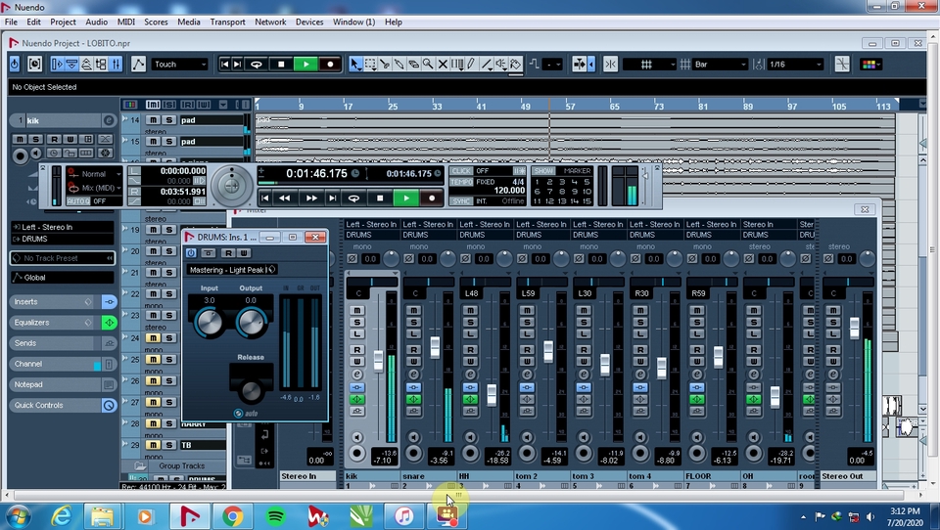Open the Devices menu
Image resolution: width=940 pixels, height=530 pixels.
pyautogui.click(x=309, y=22)
